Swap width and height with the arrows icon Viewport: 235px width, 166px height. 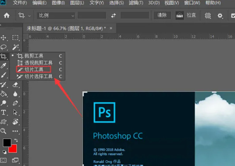[113, 15]
